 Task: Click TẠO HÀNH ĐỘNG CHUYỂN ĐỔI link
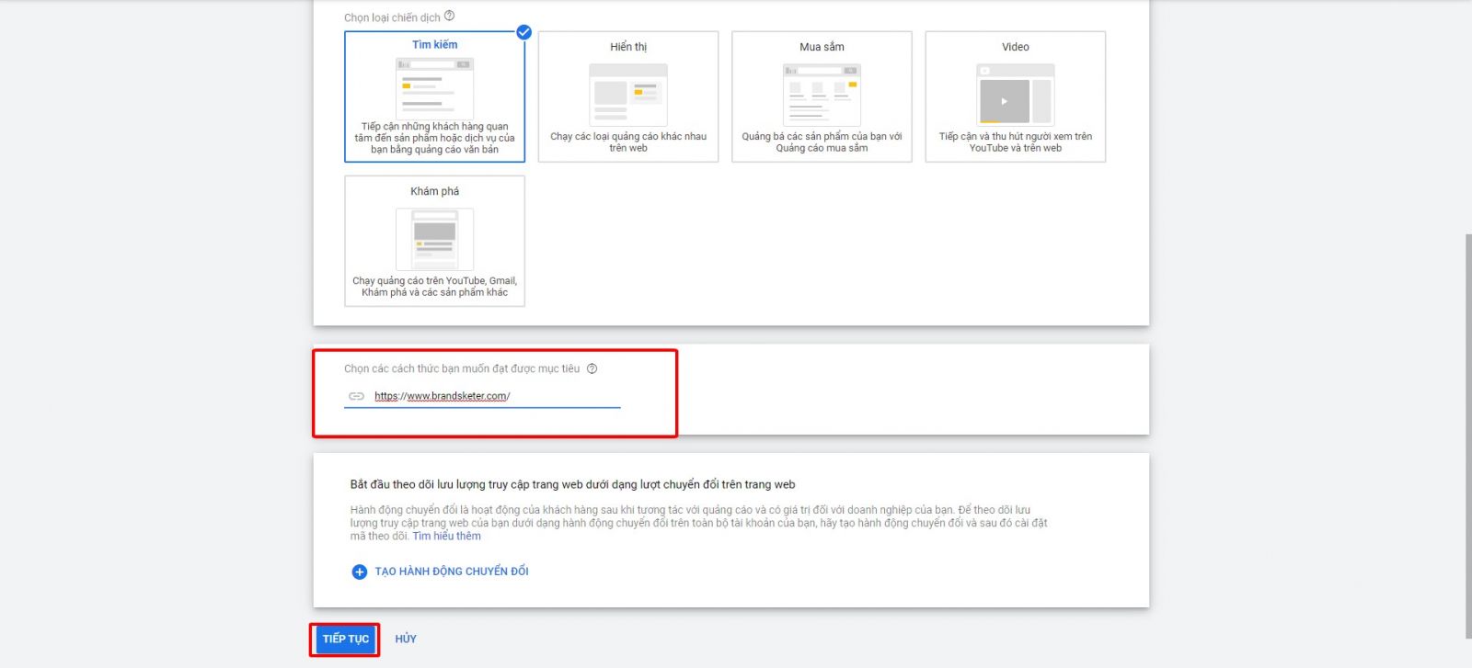[452, 572]
